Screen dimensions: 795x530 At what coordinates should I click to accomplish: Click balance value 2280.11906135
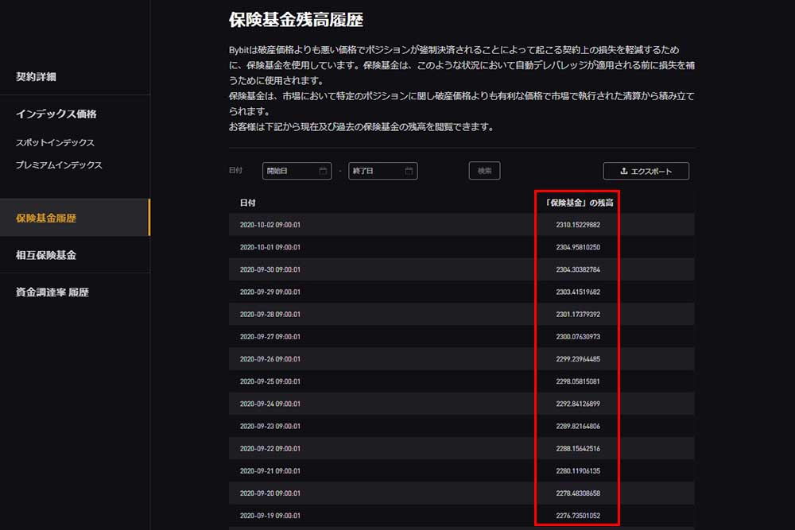pyautogui.click(x=578, y=470)
